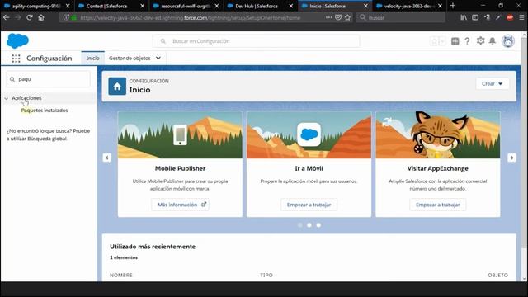
Task: Expand Gestor de objetos dropdown arrow
Action: pos(158,59)
